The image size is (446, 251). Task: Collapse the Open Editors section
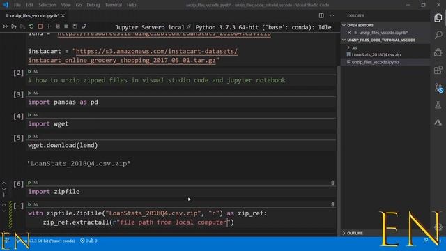coord(385,25)
